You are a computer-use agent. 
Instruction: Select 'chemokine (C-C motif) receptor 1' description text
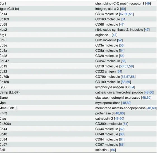click(120, 4)
